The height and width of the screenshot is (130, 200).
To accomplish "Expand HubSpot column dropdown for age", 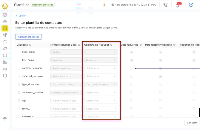I will 101,101.
